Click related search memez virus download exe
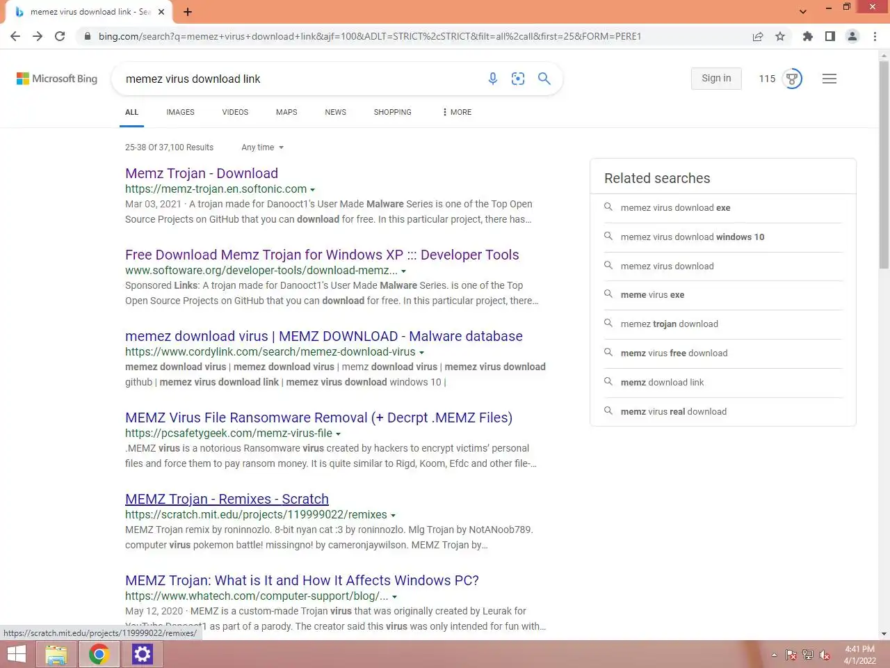This screenshot has width=890, height=668. (723, 207)
